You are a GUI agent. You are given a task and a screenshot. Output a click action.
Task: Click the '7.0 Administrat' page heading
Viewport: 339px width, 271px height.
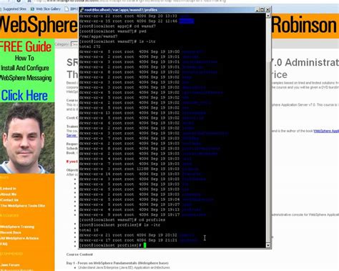point(305,62)
